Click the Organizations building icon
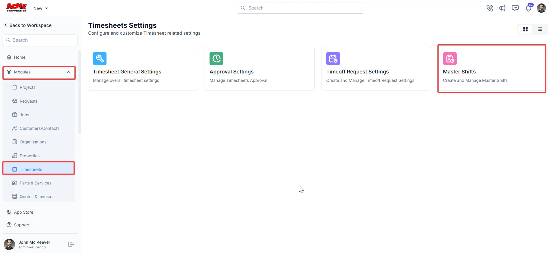549x253 pixels. (15, 142)
